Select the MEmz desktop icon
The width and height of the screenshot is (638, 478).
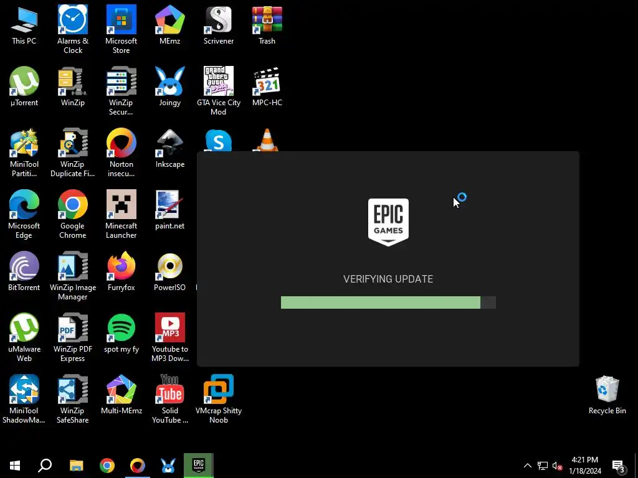[170, 25]
